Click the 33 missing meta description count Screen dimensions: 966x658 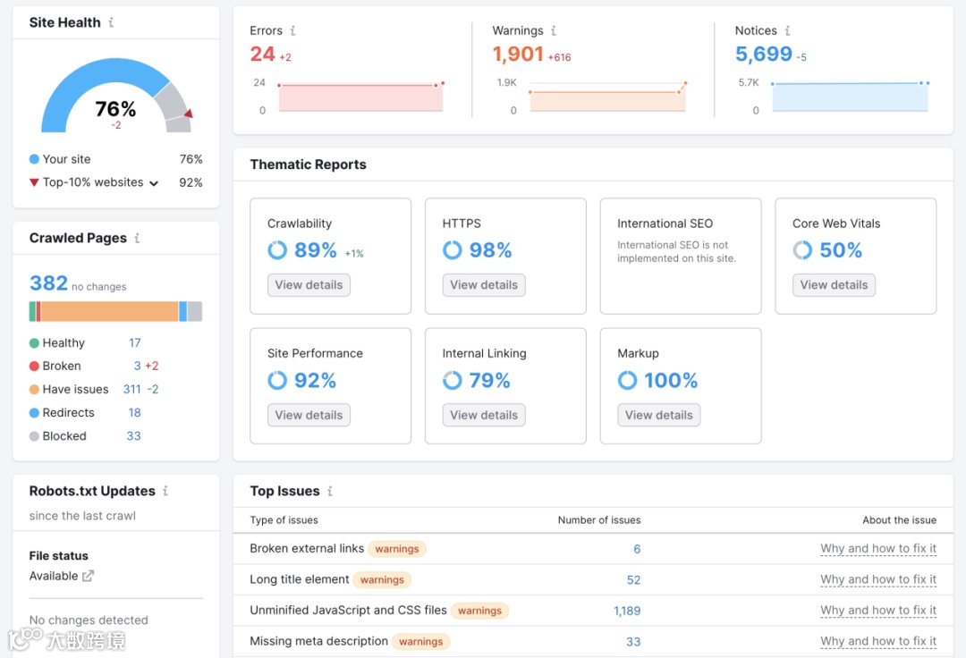[x=633, y=641]
